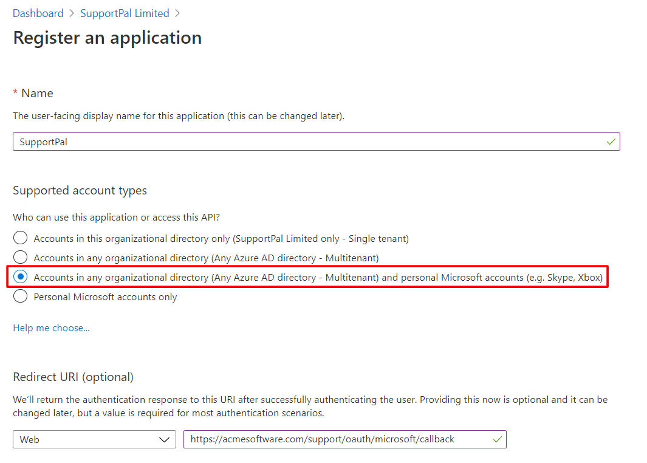Click the Name field label
Image resolution: width=647 pixels, height=463 pixels.
pyautogui.click(x=37, y=93)
